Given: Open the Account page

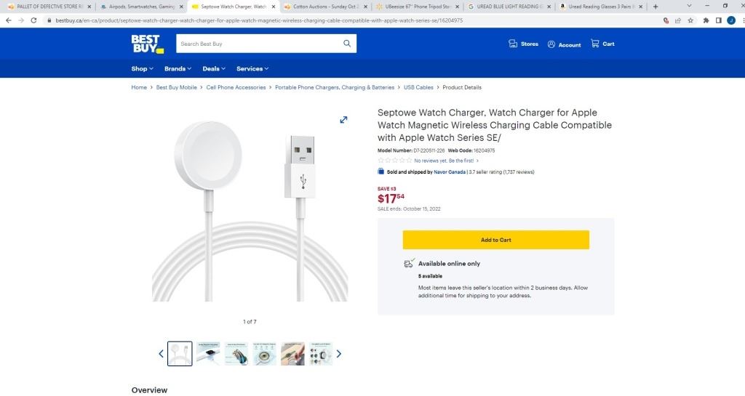Looking at the screenshot, I should coord(565,44).
